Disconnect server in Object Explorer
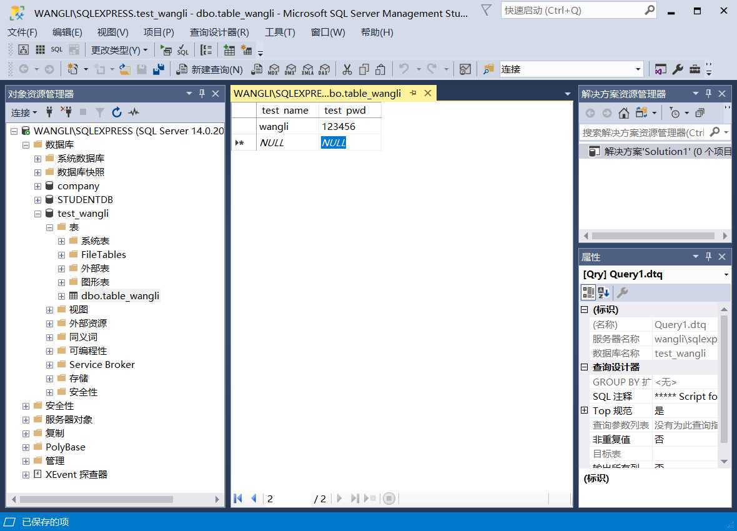737x531 pixels. [x=66, y=112]
